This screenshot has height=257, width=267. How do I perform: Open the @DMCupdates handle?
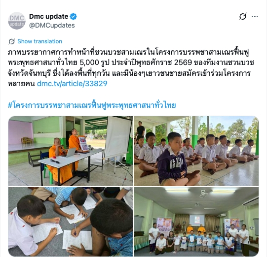click(52, 25)
